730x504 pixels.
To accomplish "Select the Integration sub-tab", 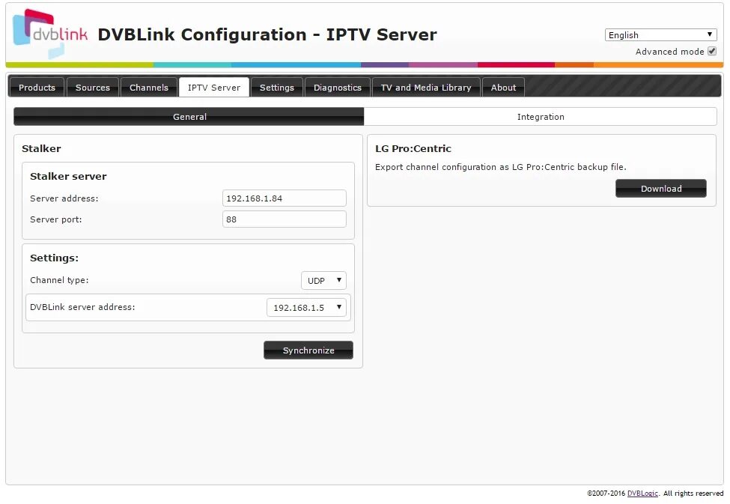I will (x=541, y=117).
